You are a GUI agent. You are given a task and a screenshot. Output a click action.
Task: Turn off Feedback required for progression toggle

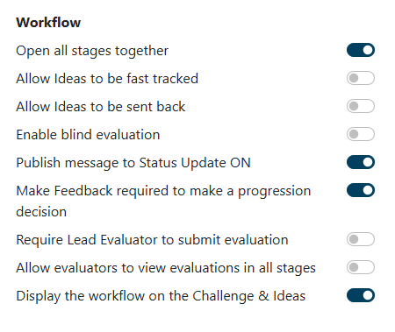[361, 190]
